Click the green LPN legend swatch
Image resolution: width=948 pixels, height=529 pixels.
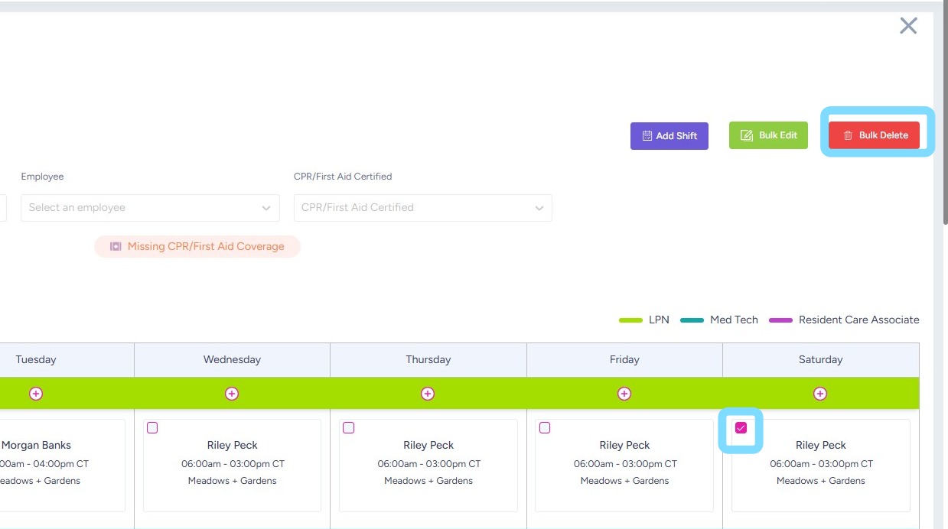(630, 320)
